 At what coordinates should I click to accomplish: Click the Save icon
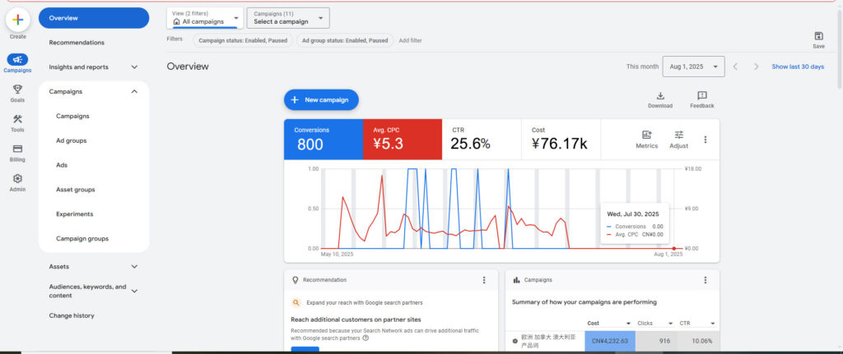tap(818, 36)
